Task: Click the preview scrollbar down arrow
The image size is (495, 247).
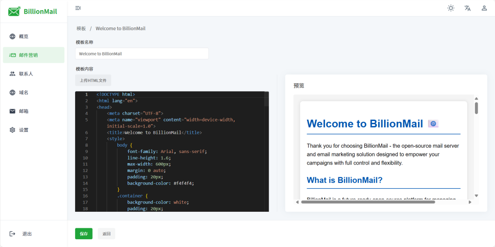Action: pyautogui.click(x=476, y=196)
